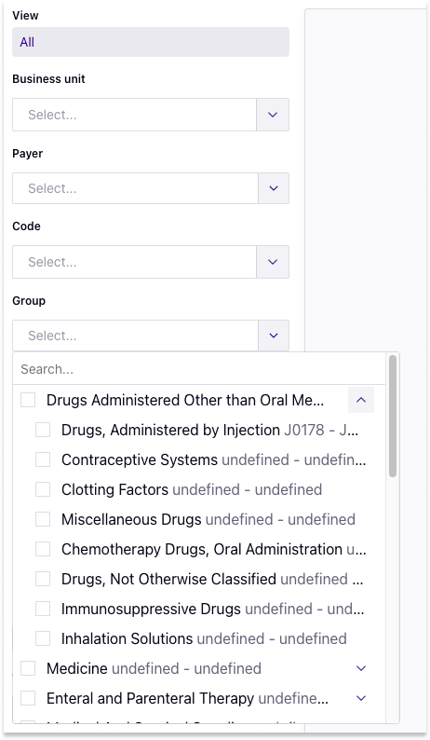Tick the Contraceptive Systems checkbox
430x740 pixels.
tap(43, 459)
